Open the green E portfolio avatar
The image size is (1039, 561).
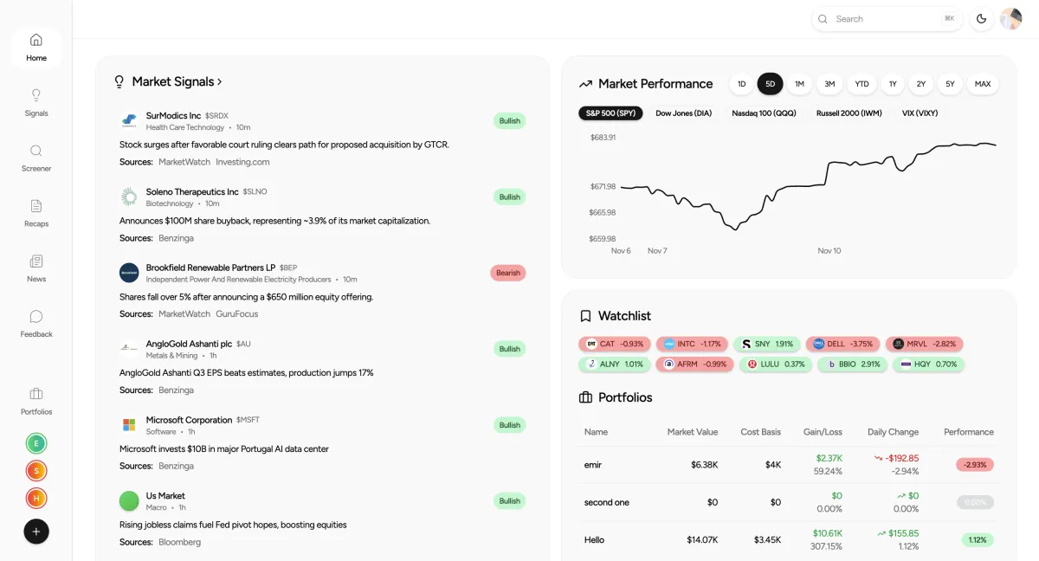(x=35, y=443)
